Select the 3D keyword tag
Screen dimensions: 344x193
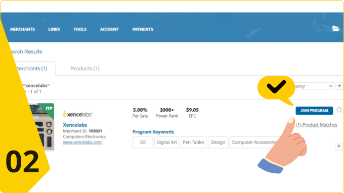coord(143,142)
